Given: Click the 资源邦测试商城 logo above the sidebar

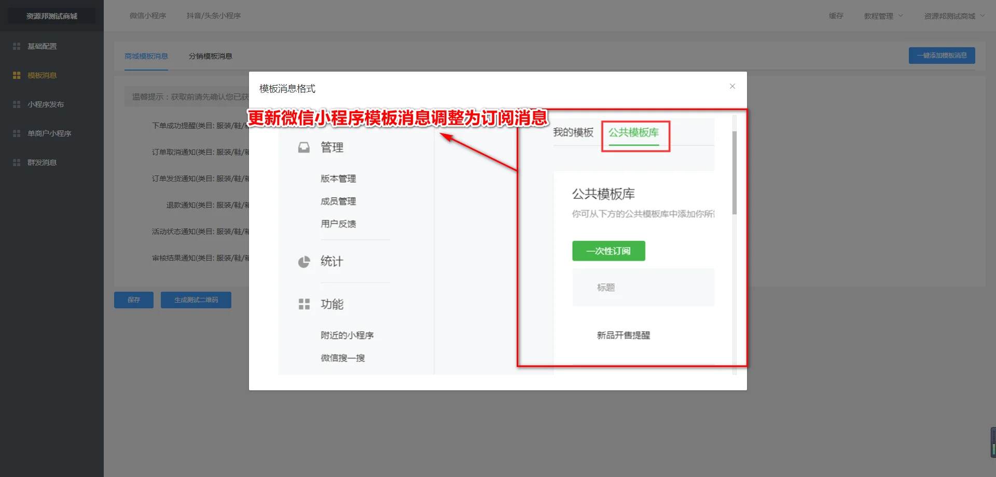Looking at the screenshot, I should click(52, 16).
